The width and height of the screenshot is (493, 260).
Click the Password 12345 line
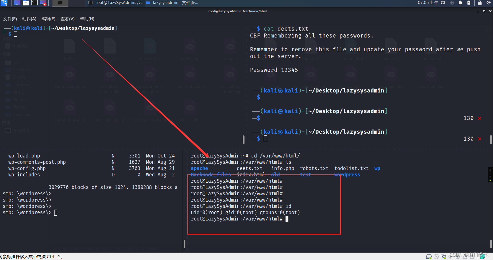(274, 70)
